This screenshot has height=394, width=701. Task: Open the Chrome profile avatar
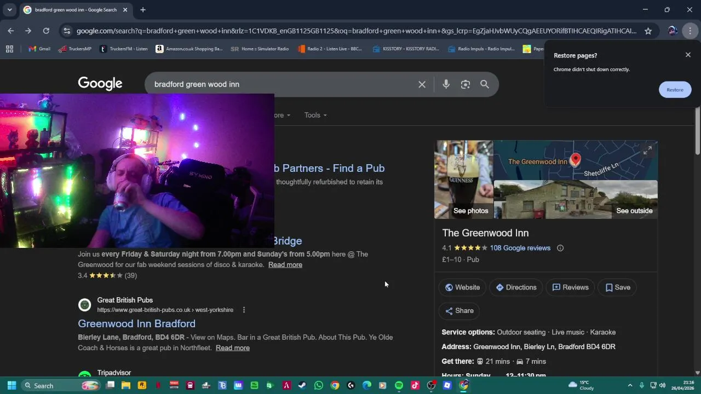click(673, 31)
